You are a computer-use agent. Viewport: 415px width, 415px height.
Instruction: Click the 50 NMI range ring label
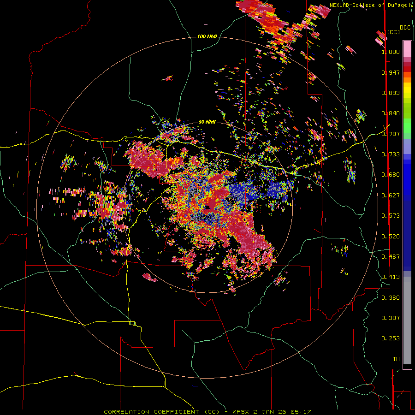(x=207, y=122)
